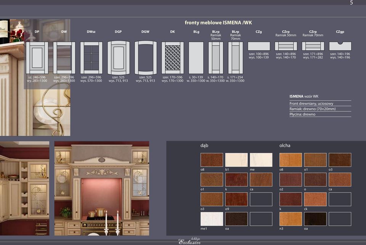This screenshot has height=245, width=366.
Task: Click the DWsz muntin door diagram
Action: click(91, 58)
